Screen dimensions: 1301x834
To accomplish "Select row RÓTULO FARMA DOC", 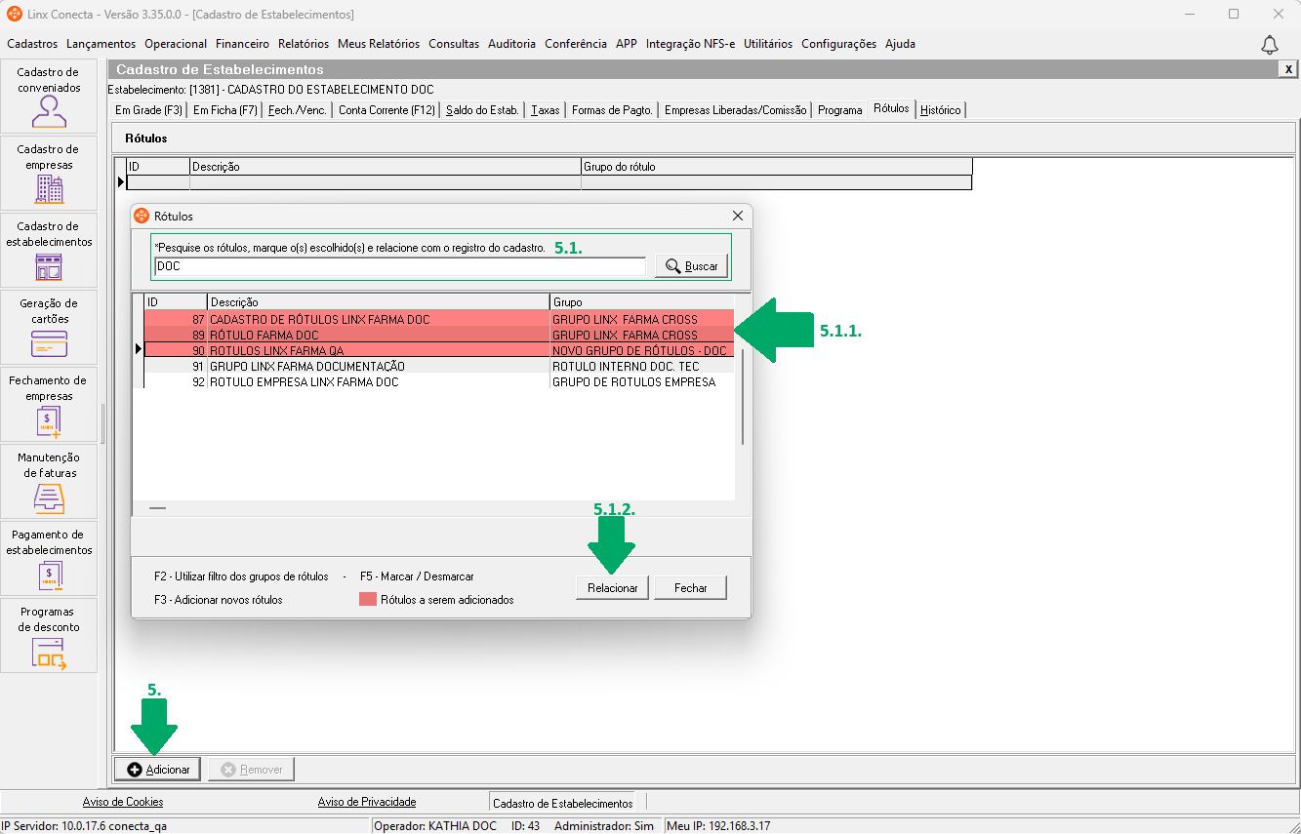I will click(x=438, y=335).
